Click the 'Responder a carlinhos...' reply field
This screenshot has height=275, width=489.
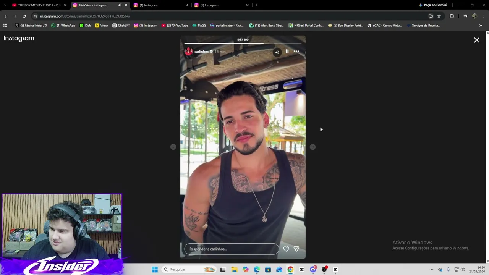232,249
